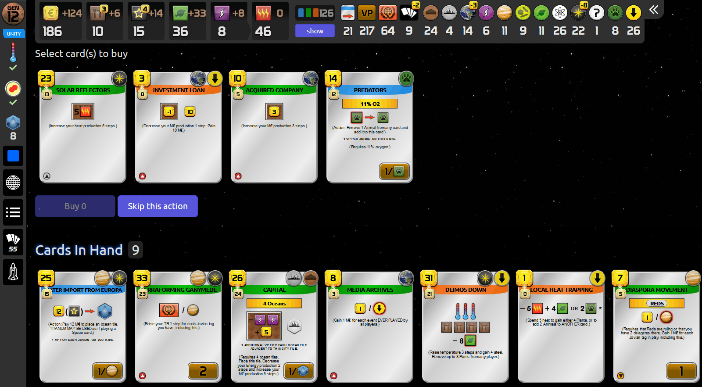
Task: Click the titanium resource icon
Action: point(139,13)
